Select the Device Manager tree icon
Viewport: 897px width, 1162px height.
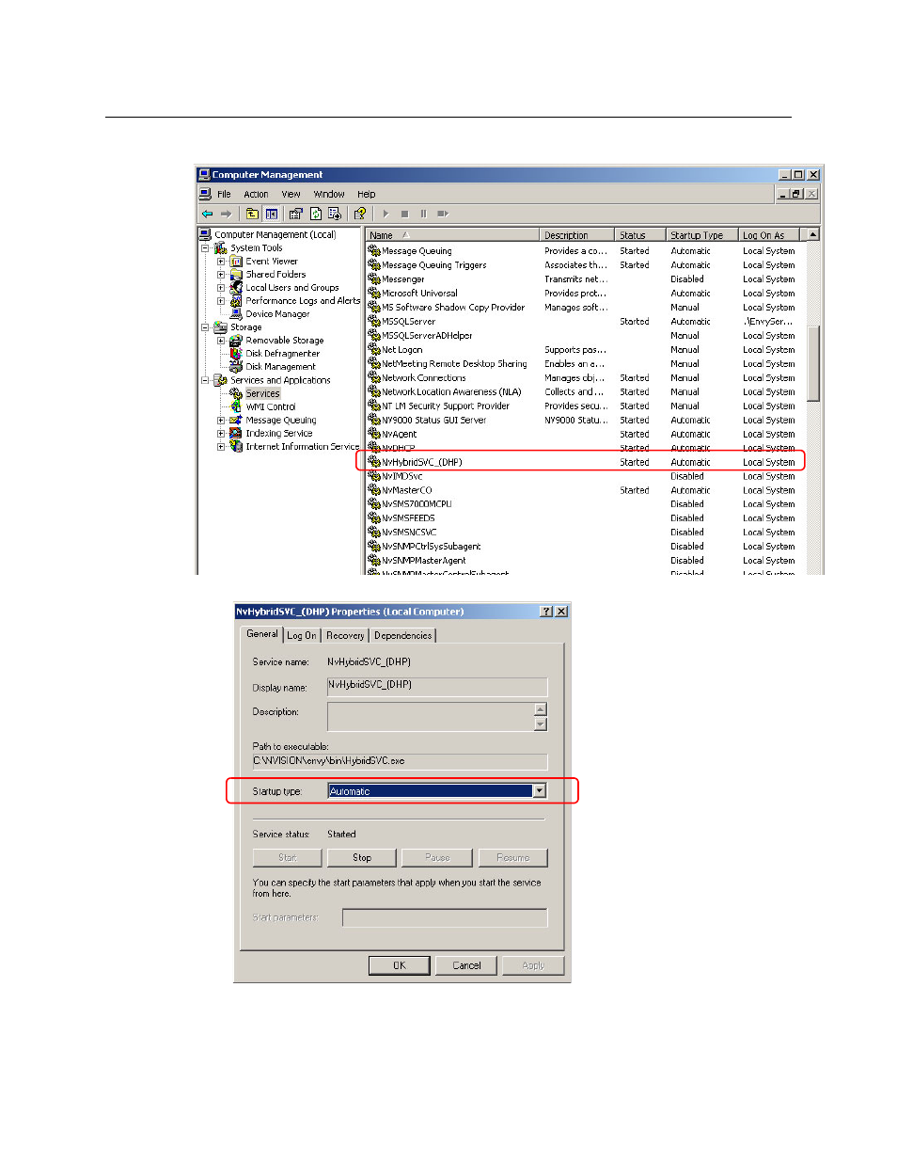point(237,314)
